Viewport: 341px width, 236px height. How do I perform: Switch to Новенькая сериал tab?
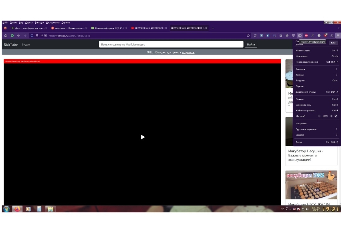click(109, 28)
